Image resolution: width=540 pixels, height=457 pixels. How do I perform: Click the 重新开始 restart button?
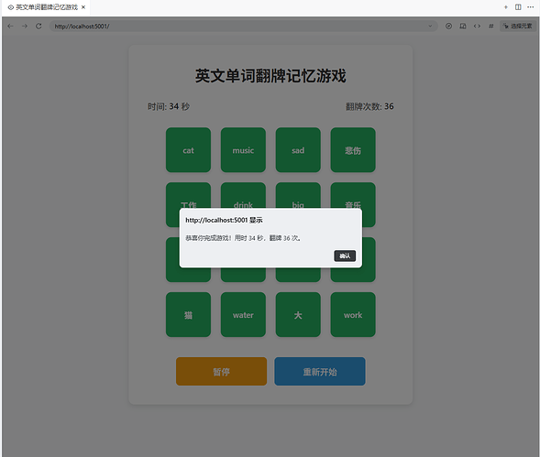pos(320,371)
